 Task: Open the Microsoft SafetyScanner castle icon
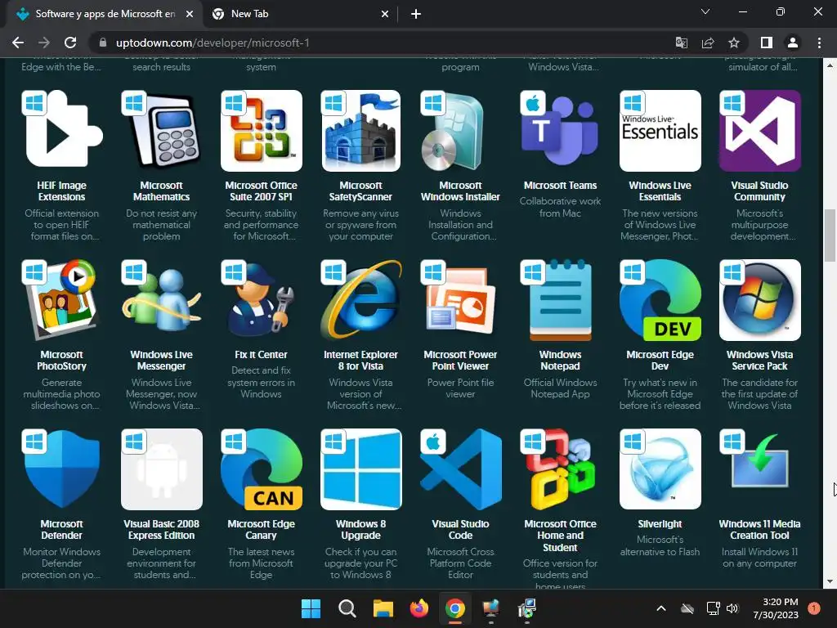coord(360,131)
